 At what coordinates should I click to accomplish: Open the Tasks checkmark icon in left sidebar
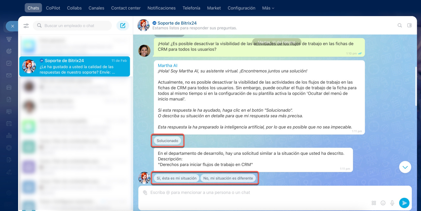click(x=9, y=63)
